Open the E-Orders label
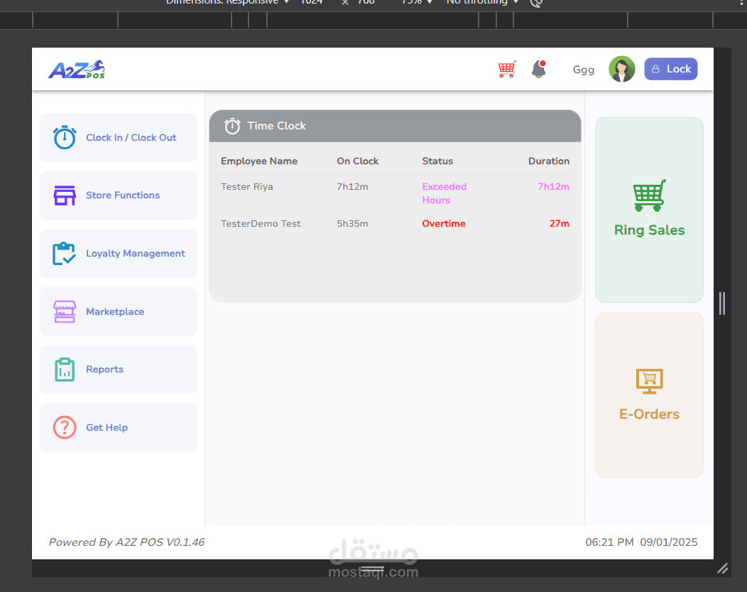 649,414
